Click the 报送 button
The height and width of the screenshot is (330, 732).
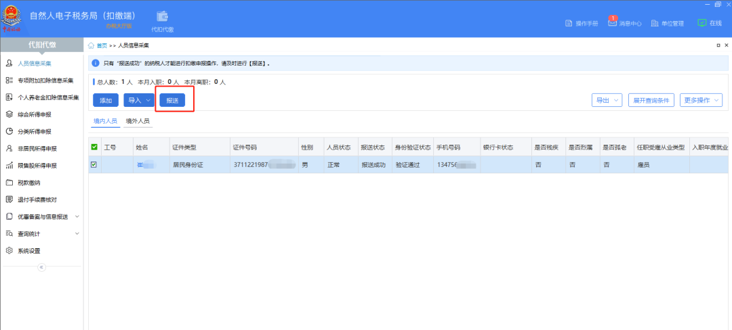point(172,100)
